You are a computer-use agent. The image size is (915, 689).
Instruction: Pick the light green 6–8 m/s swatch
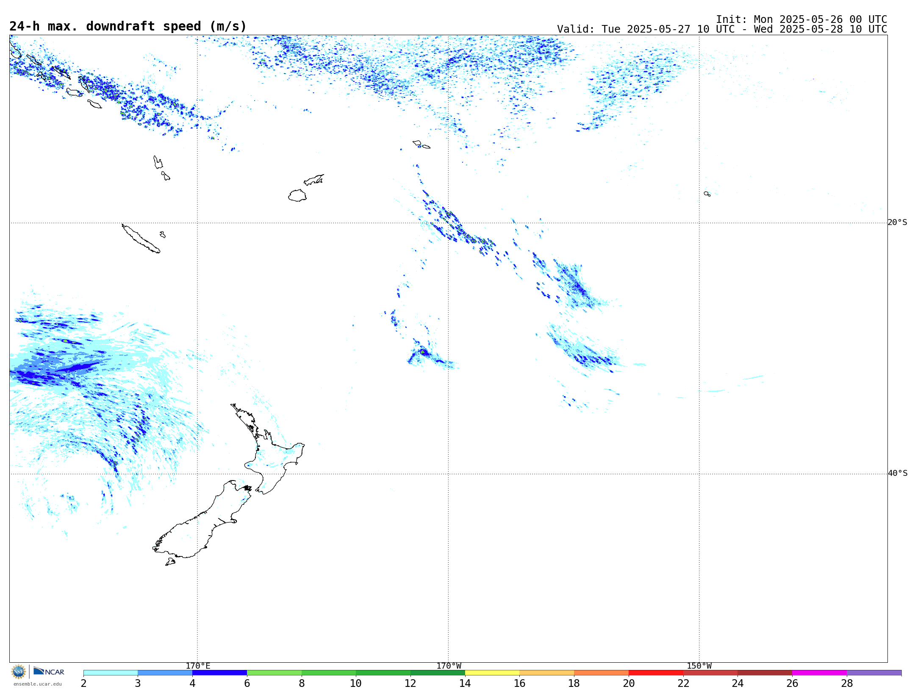pos(274,673)
